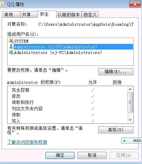The width and height of the screenshot is (142, 164).
Task: Click the green download arrow icon
Action: click(124, 141)
